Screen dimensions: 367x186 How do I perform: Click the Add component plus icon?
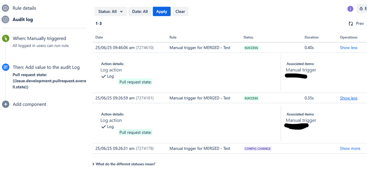point(6,104)
